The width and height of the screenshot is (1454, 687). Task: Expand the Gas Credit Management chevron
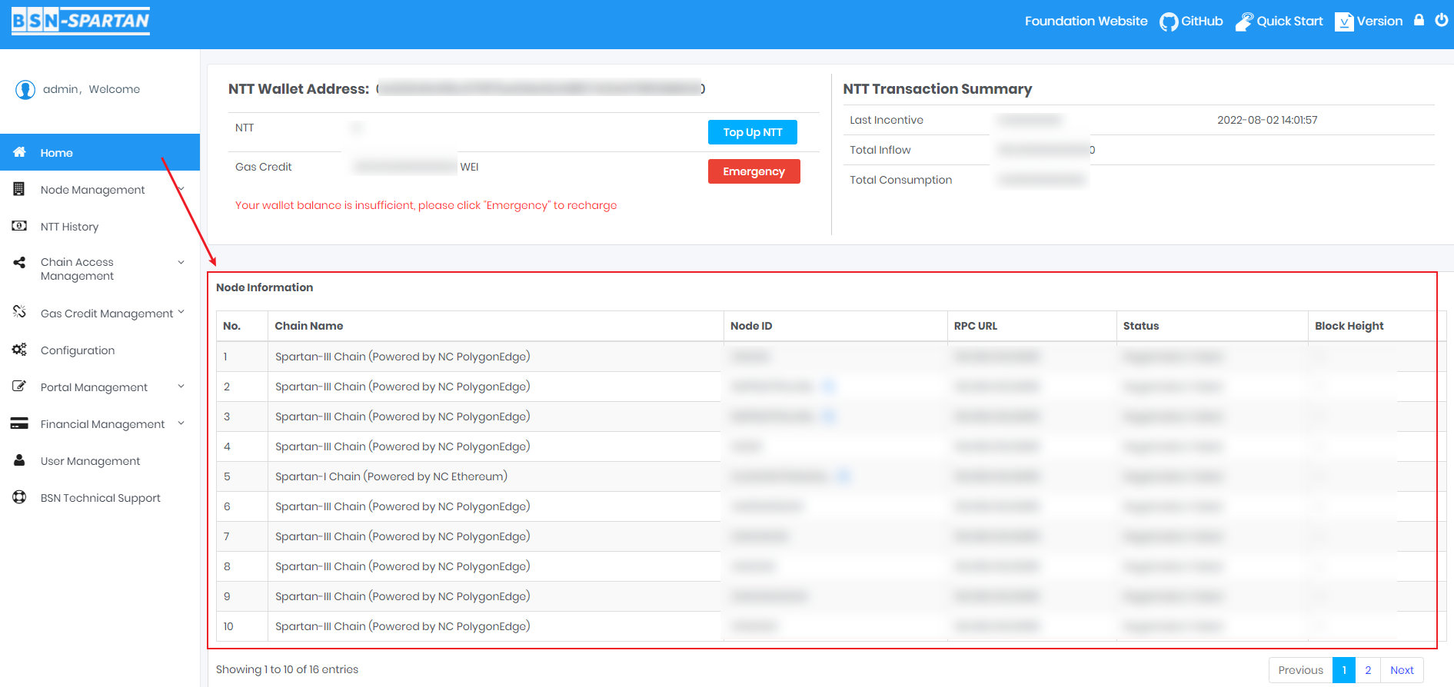[181, 312]
